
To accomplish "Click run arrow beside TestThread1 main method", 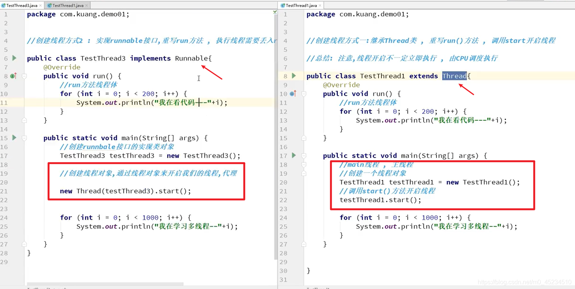I will coord(294,155).
